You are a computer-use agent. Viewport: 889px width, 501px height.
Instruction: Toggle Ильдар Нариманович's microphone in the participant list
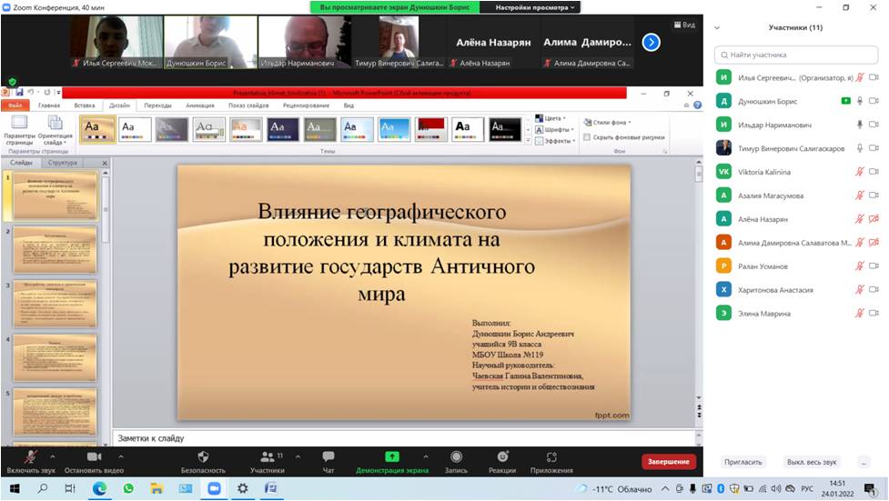859,125
